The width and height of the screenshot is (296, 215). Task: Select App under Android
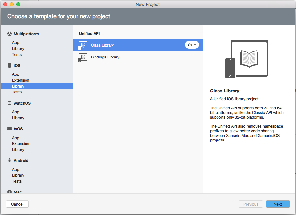click(x=16, y=169)
